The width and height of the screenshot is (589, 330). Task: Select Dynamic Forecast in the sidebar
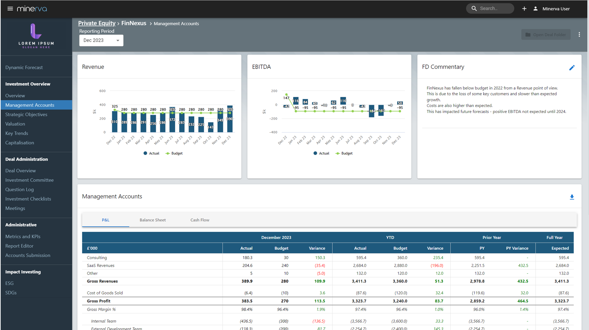[24, 67]
